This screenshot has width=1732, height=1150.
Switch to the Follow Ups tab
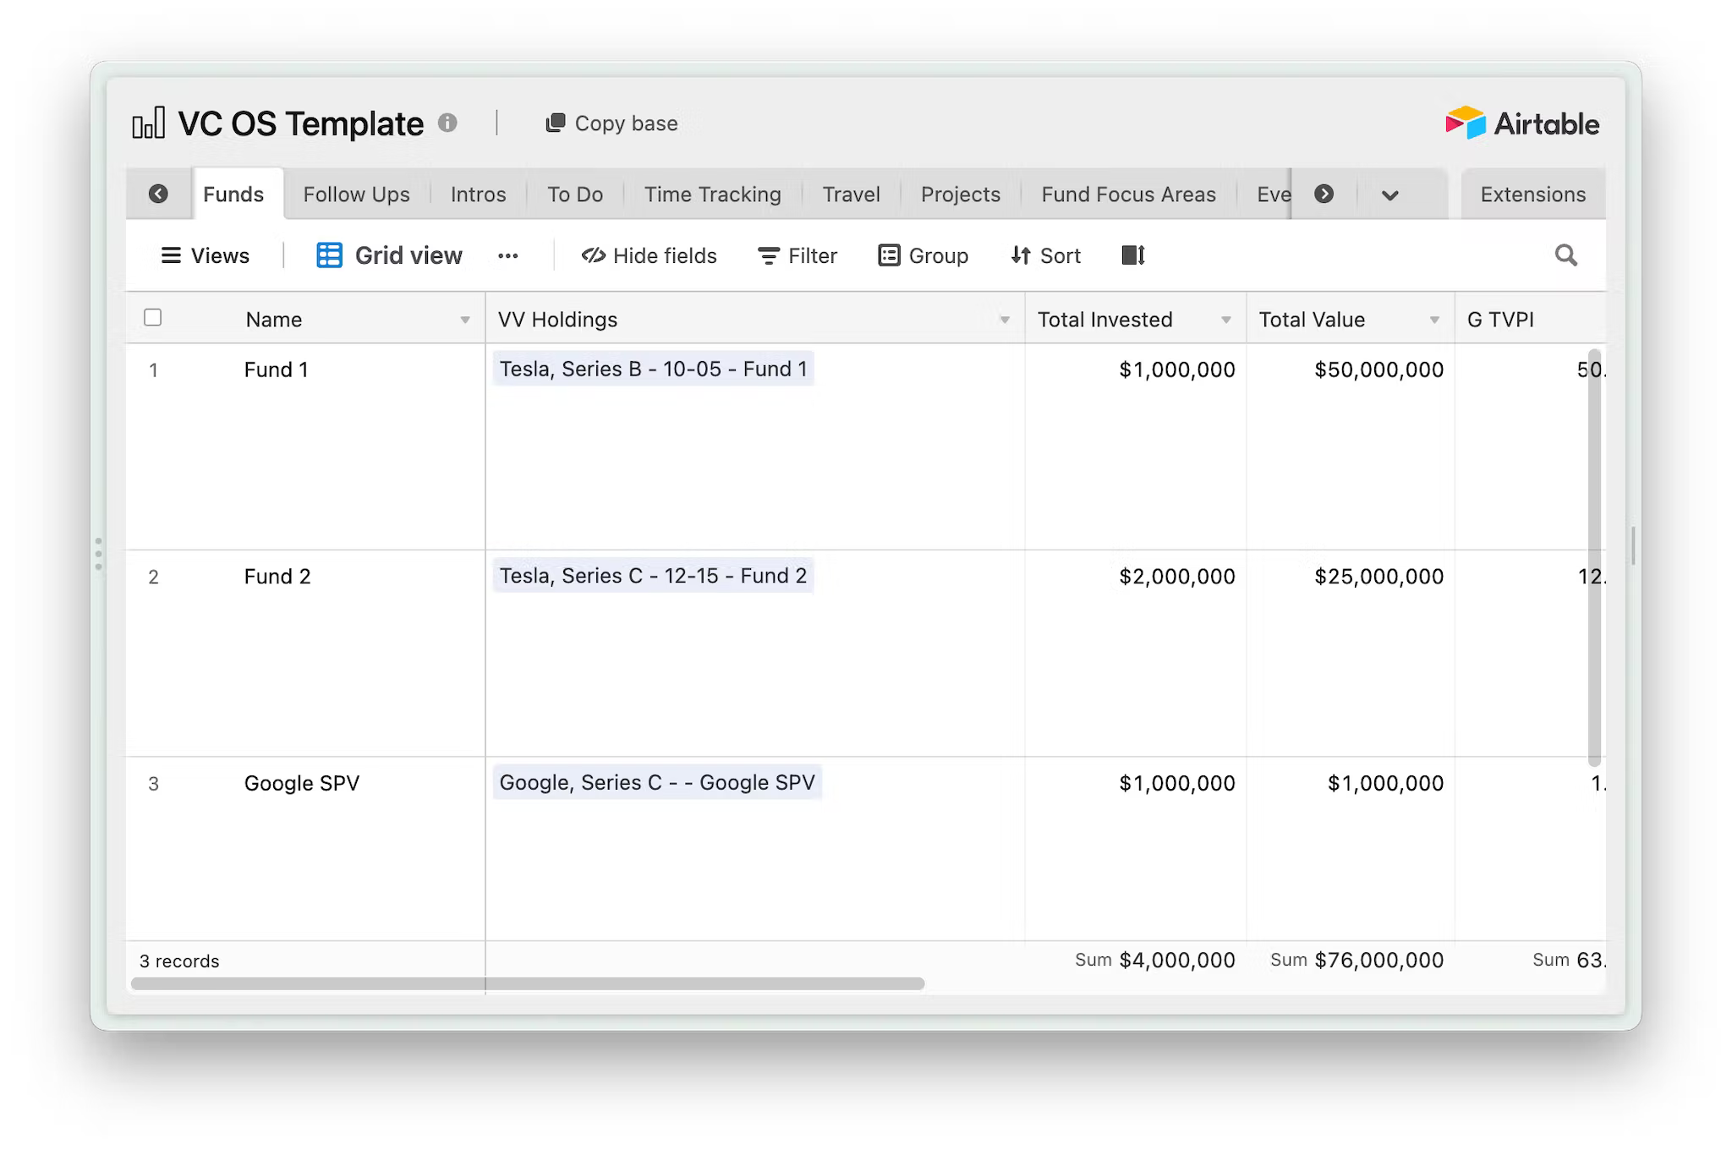(x=356, y=194)
